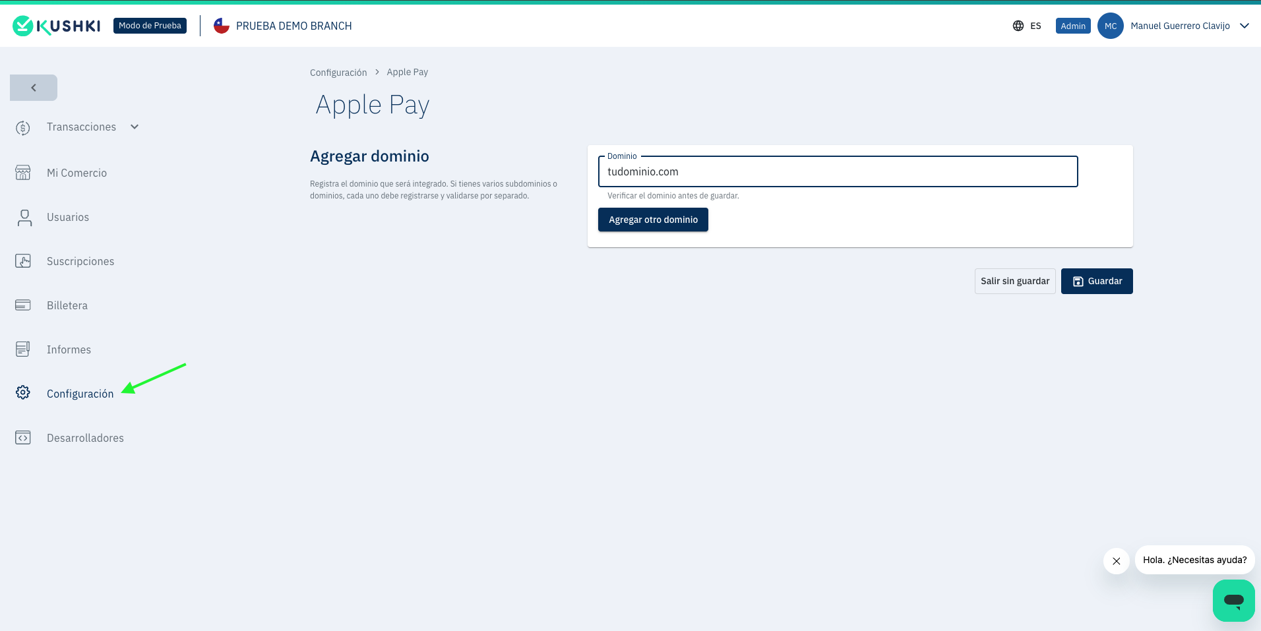The width and height of the screenshot is (1261, 631).
Task: Select Informes from the sidebar menu
Action: tap(69, 349)
